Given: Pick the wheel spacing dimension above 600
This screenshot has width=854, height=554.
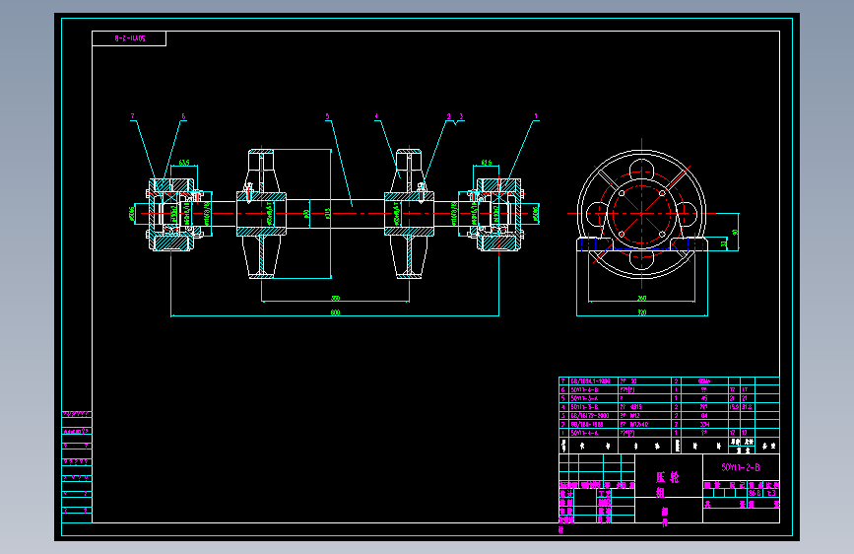Looking at the screenshot, I should pyautogui.click(x=336, y=298).
